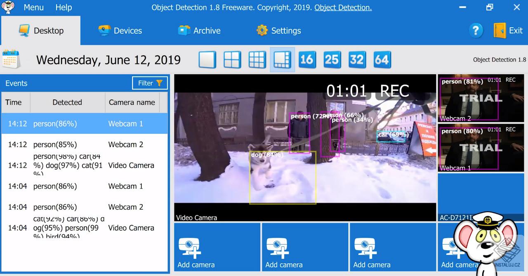
Task: Select the 3x3 grid layout icon
Action: (x=257, y=59)
